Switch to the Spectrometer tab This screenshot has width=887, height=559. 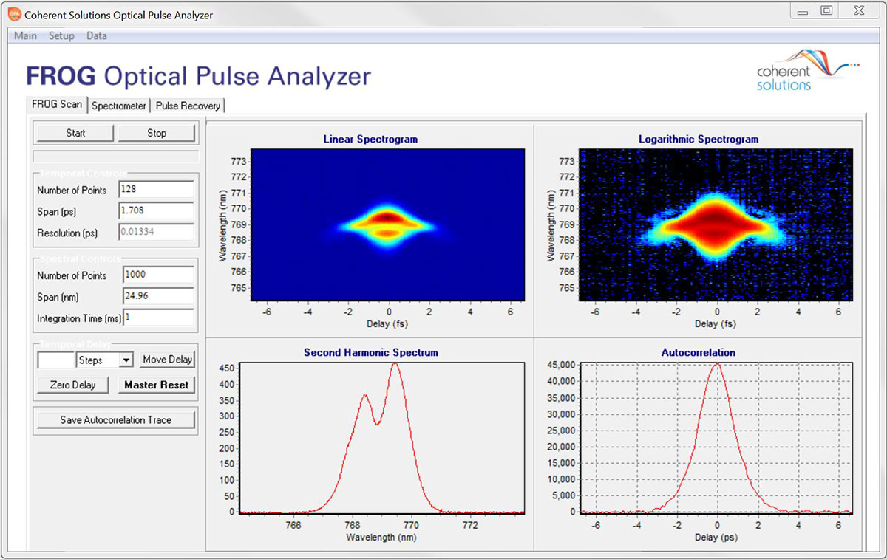pyautogui.click(x=119, y=106)
